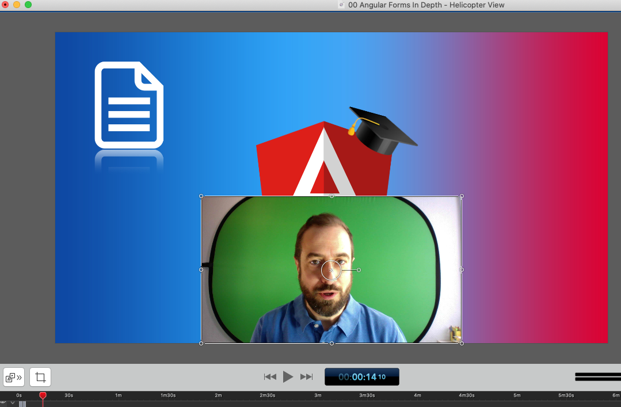
Task: Select the graduation cap graphic on the canvas
Action: [x=382, y=130]
